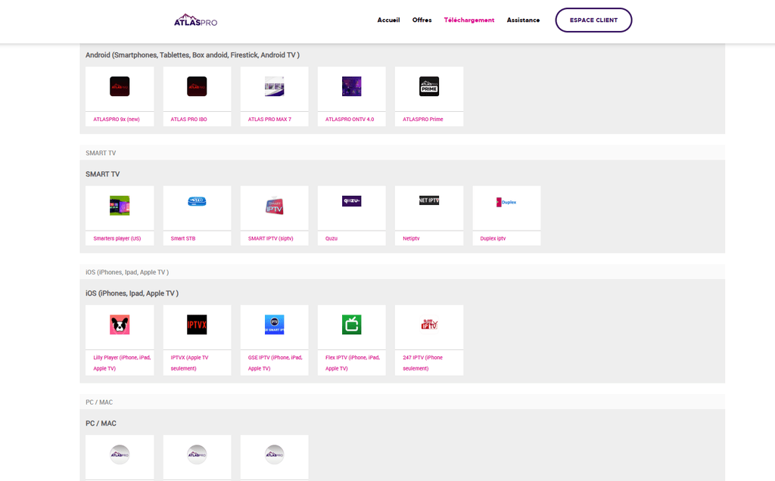This screenshot has width=775, height=481.
Task: Click the bold PC / MAC heading
Action: [101, 424]
